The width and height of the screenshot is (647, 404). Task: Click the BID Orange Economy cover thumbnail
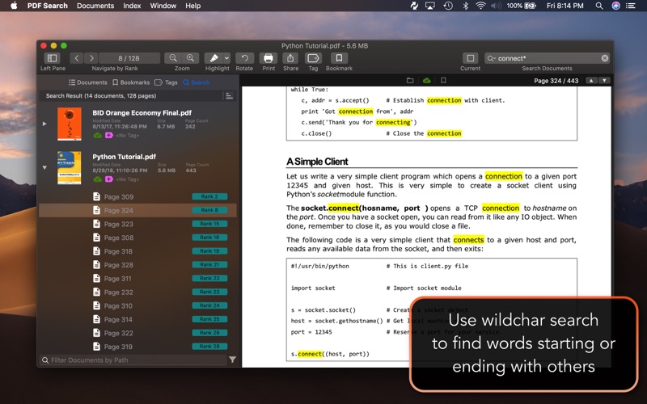tap(70, 124)
